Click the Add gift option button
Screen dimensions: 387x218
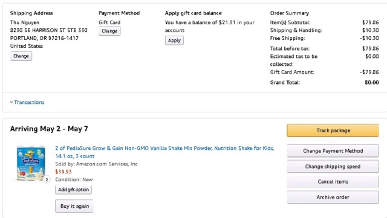pos(73,190)
